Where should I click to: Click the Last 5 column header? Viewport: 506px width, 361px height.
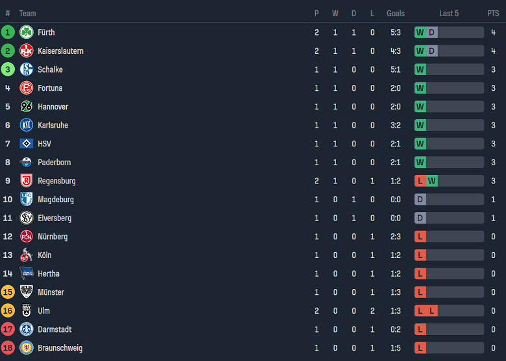[449, 14]
